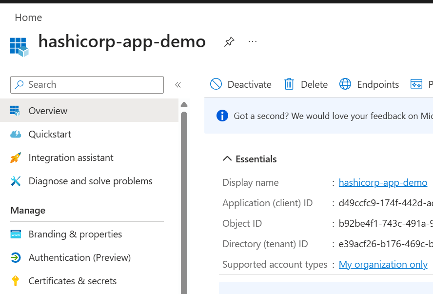Click My organization only link
The image size is (433, 294).
[383, 264]
